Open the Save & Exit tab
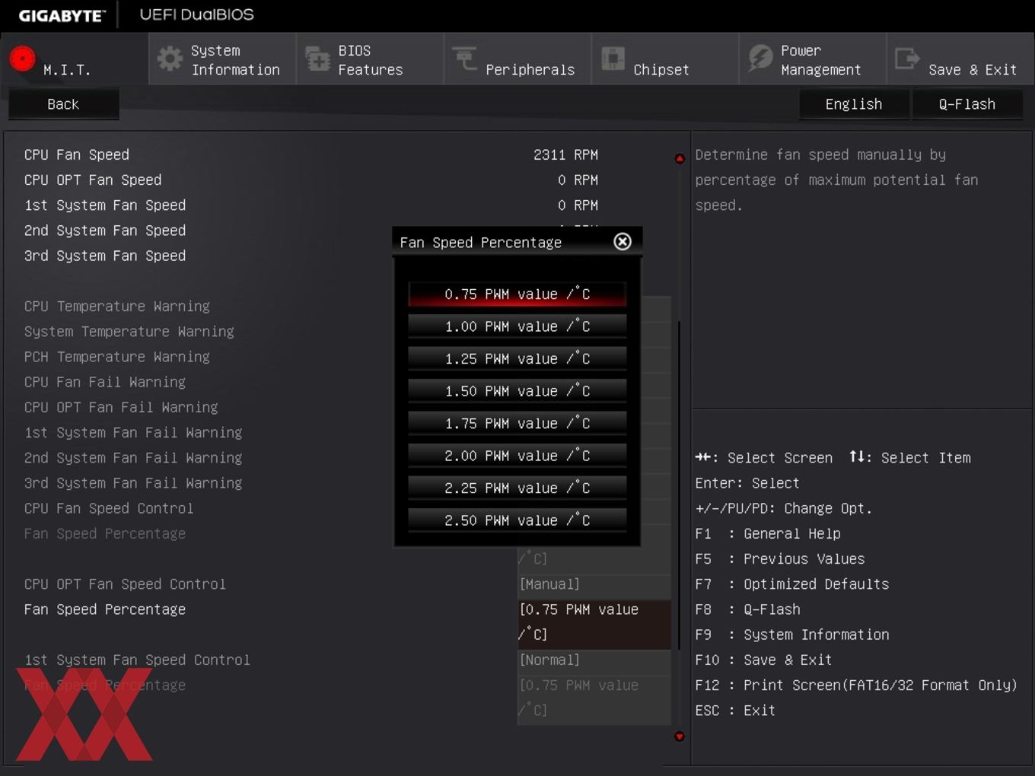Screen dimensions: 1035x776 pyautogui.click(x=960, y=59)
